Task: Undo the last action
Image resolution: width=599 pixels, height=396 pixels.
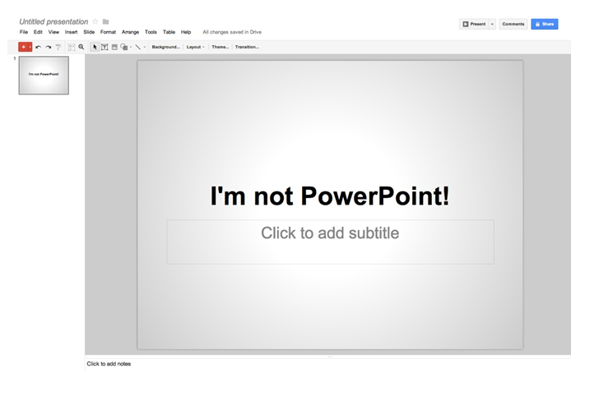Action: click(x=38, y=47)
